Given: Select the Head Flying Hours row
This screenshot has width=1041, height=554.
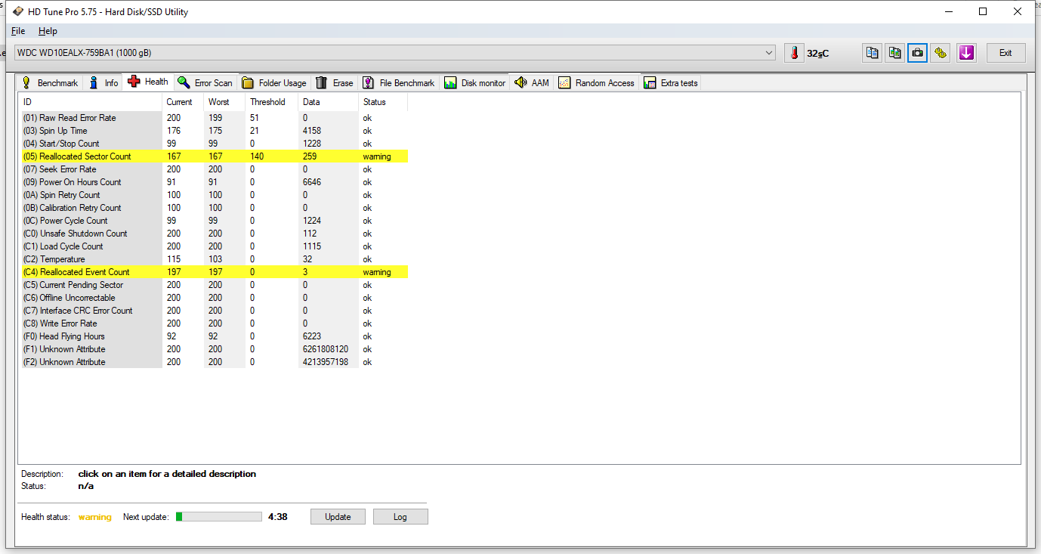Looking at the screenshot, I should pyautogui.click(x=214, y=336).
